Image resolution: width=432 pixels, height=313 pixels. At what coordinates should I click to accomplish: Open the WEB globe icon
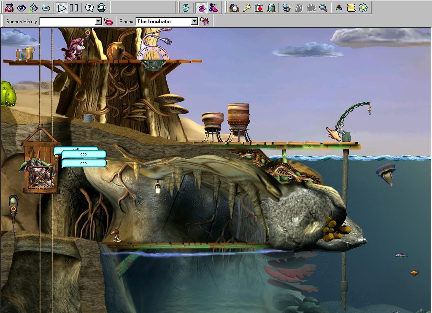click(102, 8)
